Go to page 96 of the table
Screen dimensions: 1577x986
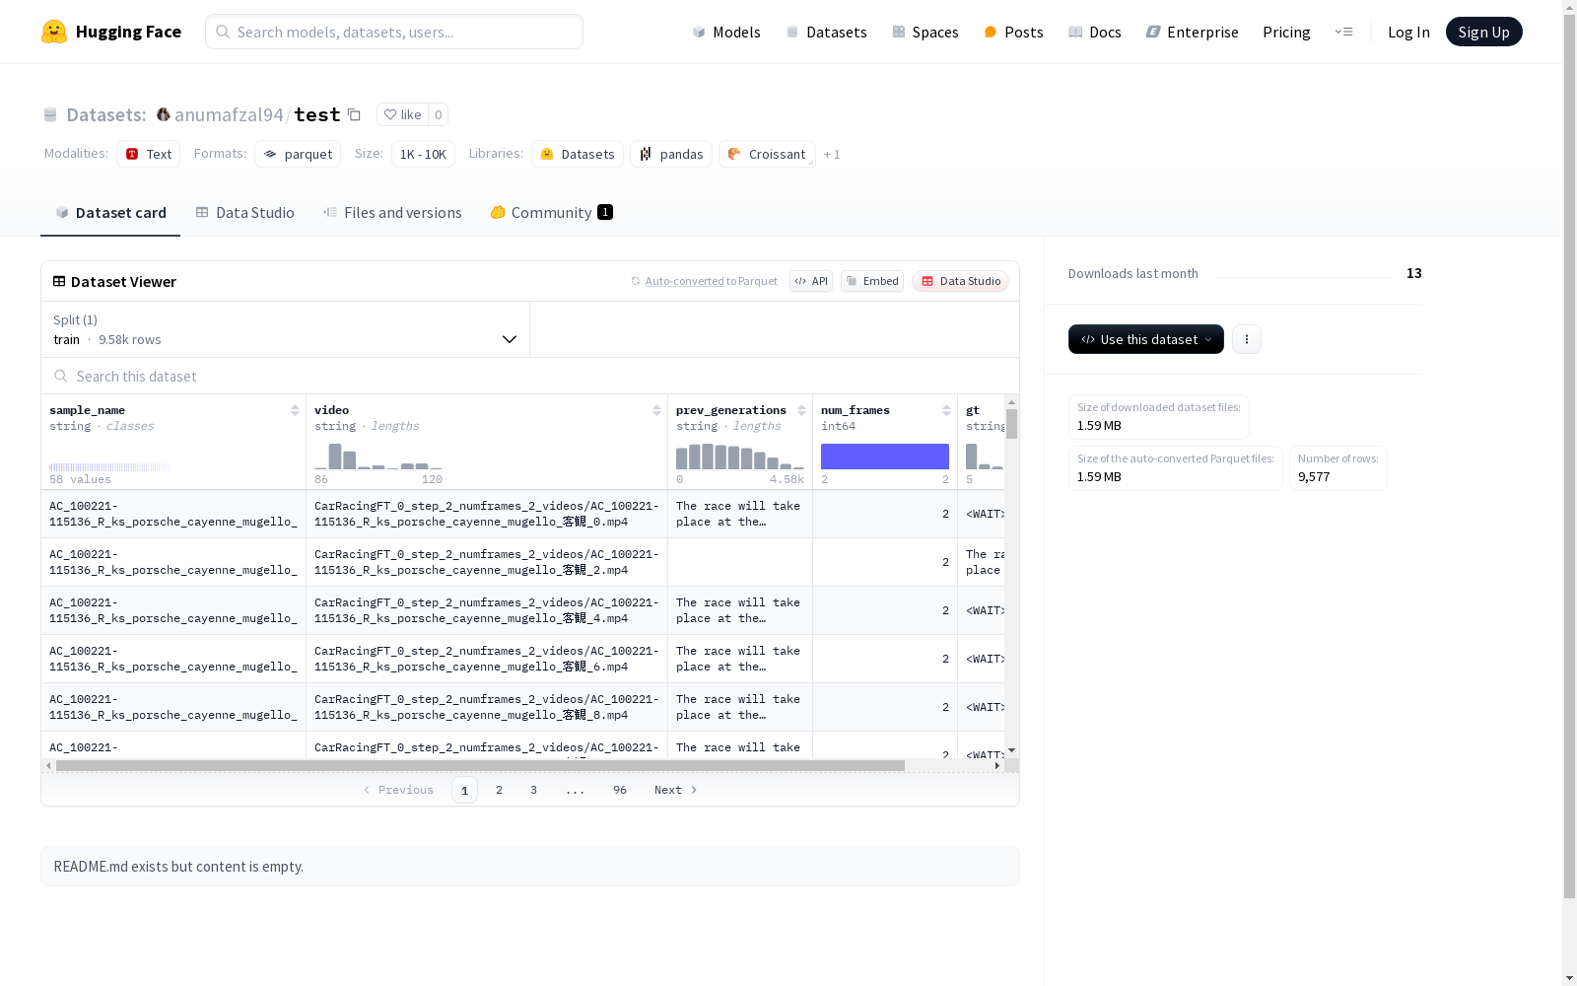[x=620, y=790]
